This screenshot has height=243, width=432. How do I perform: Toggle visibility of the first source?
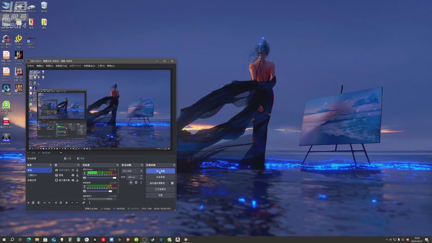point(73,170)
